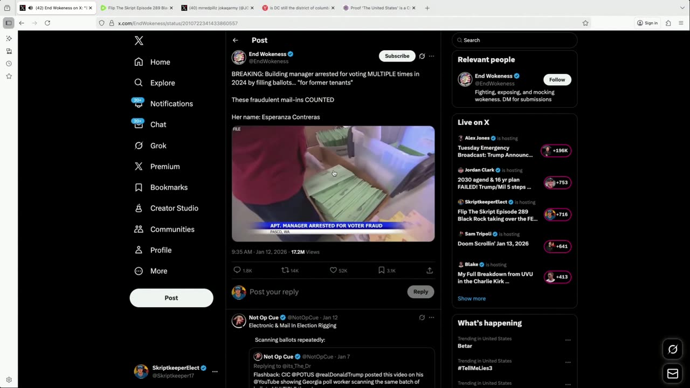Switch to Proof 'The United States' tab
The height and width of the screenshot is (388, 690).
point(379,8)
